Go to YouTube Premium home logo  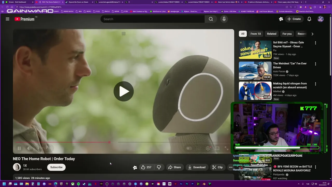click(25, 19)
